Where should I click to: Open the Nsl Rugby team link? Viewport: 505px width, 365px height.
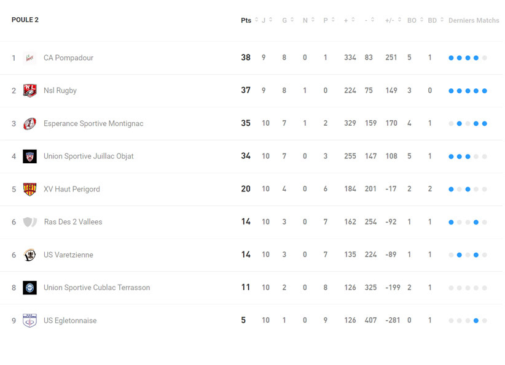(x=60, y=91)
